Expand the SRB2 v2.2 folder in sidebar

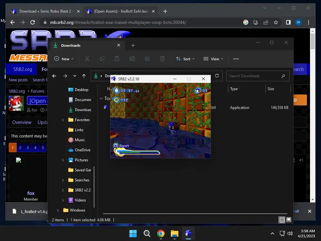click(63, 190)
